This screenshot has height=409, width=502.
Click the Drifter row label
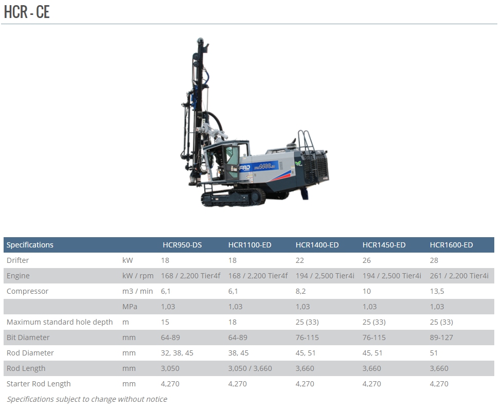tap(17, 260)
